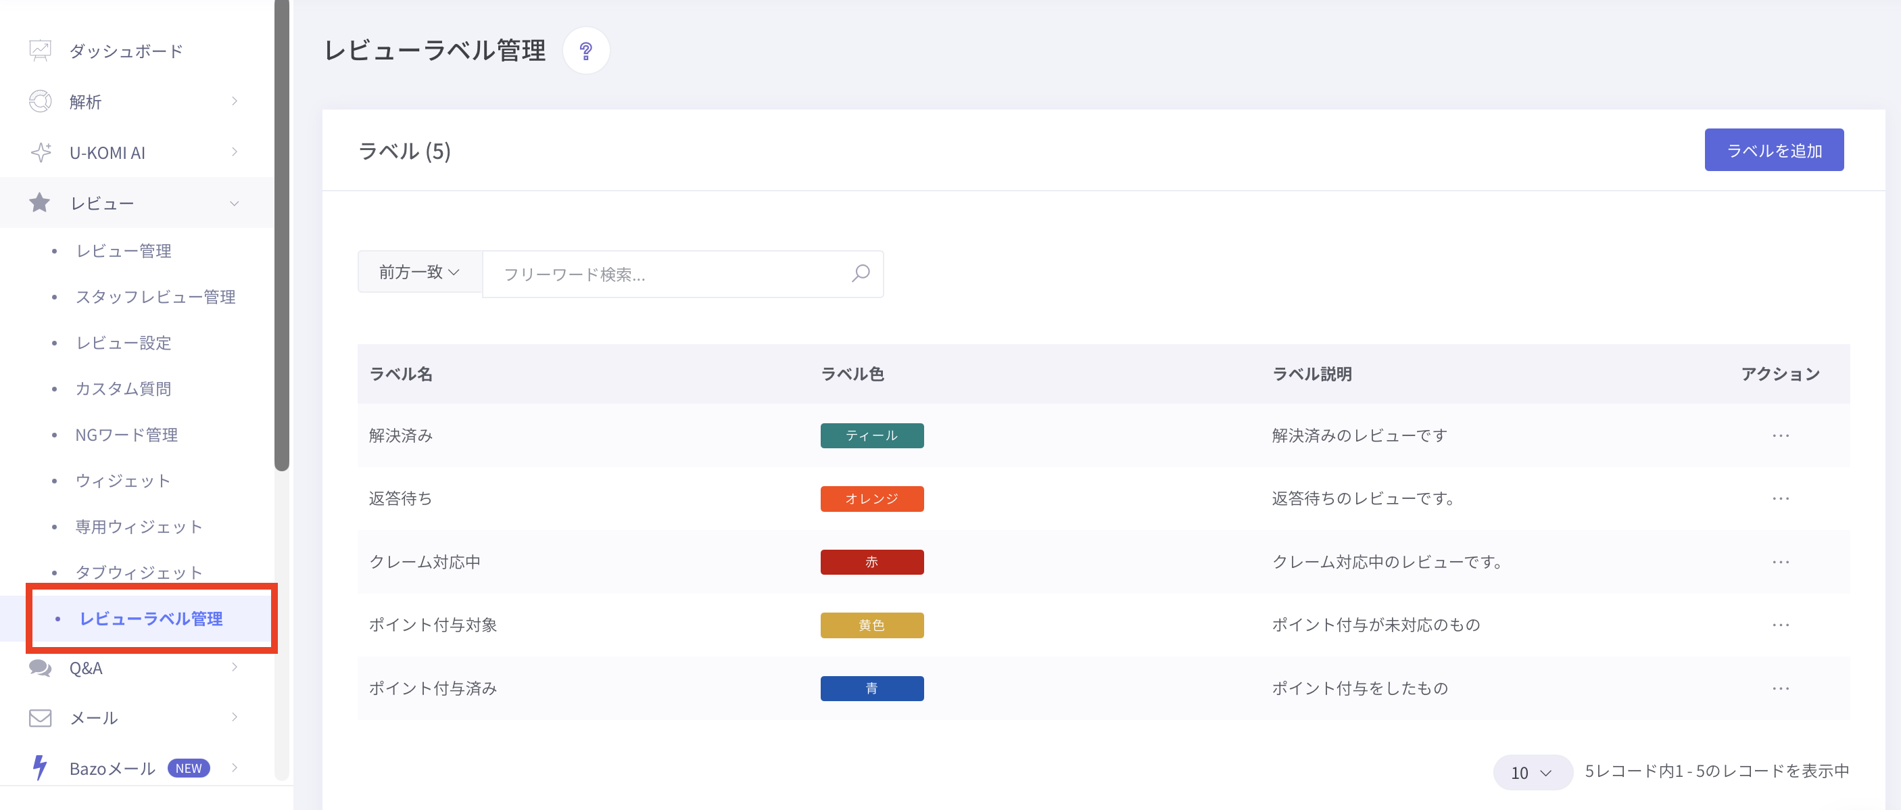This screenshot has width=1901, height=810.
Task: Expand the 解析 sidebar menu
Action: coord(133,101)
